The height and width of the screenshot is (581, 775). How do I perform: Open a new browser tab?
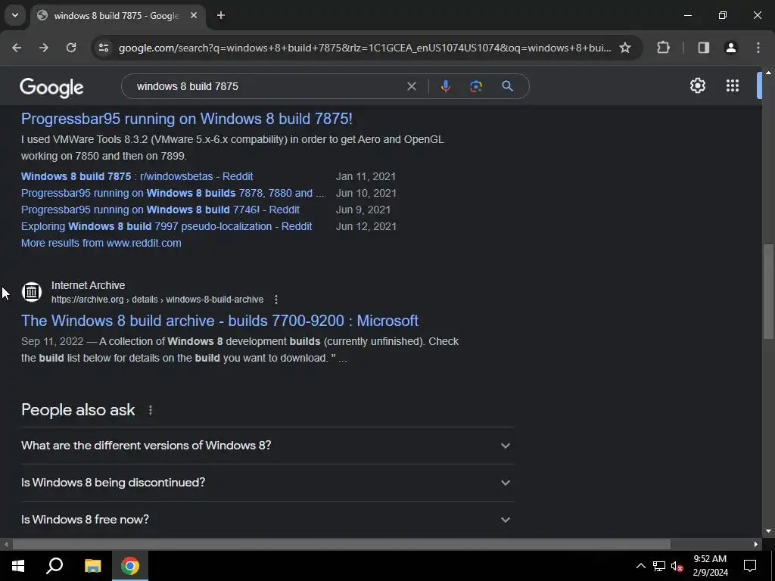click(221, 15)
